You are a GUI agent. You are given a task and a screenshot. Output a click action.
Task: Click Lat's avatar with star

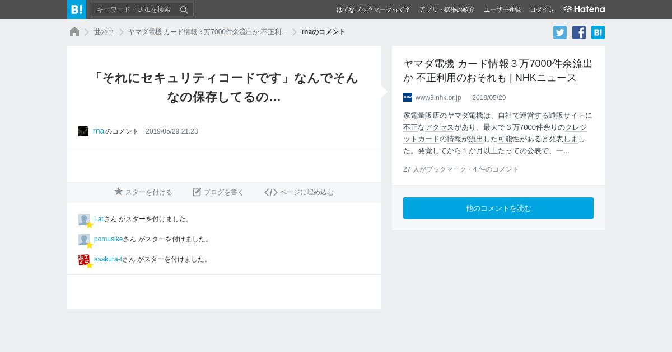[x=85, y=220]
